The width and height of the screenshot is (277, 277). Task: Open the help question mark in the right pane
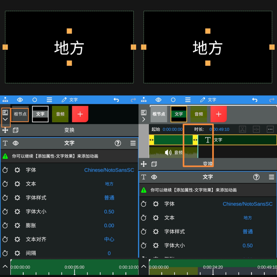(256, 177)
